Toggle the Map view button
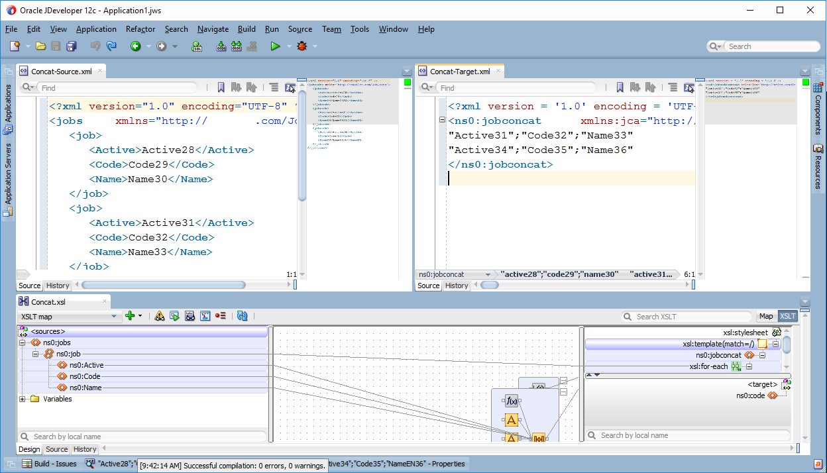This screenshot has height=473, width=827. tap(766, 317)
